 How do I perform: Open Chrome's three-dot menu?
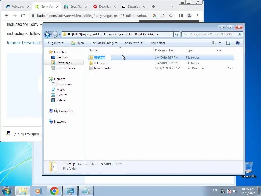click(198, 16)
